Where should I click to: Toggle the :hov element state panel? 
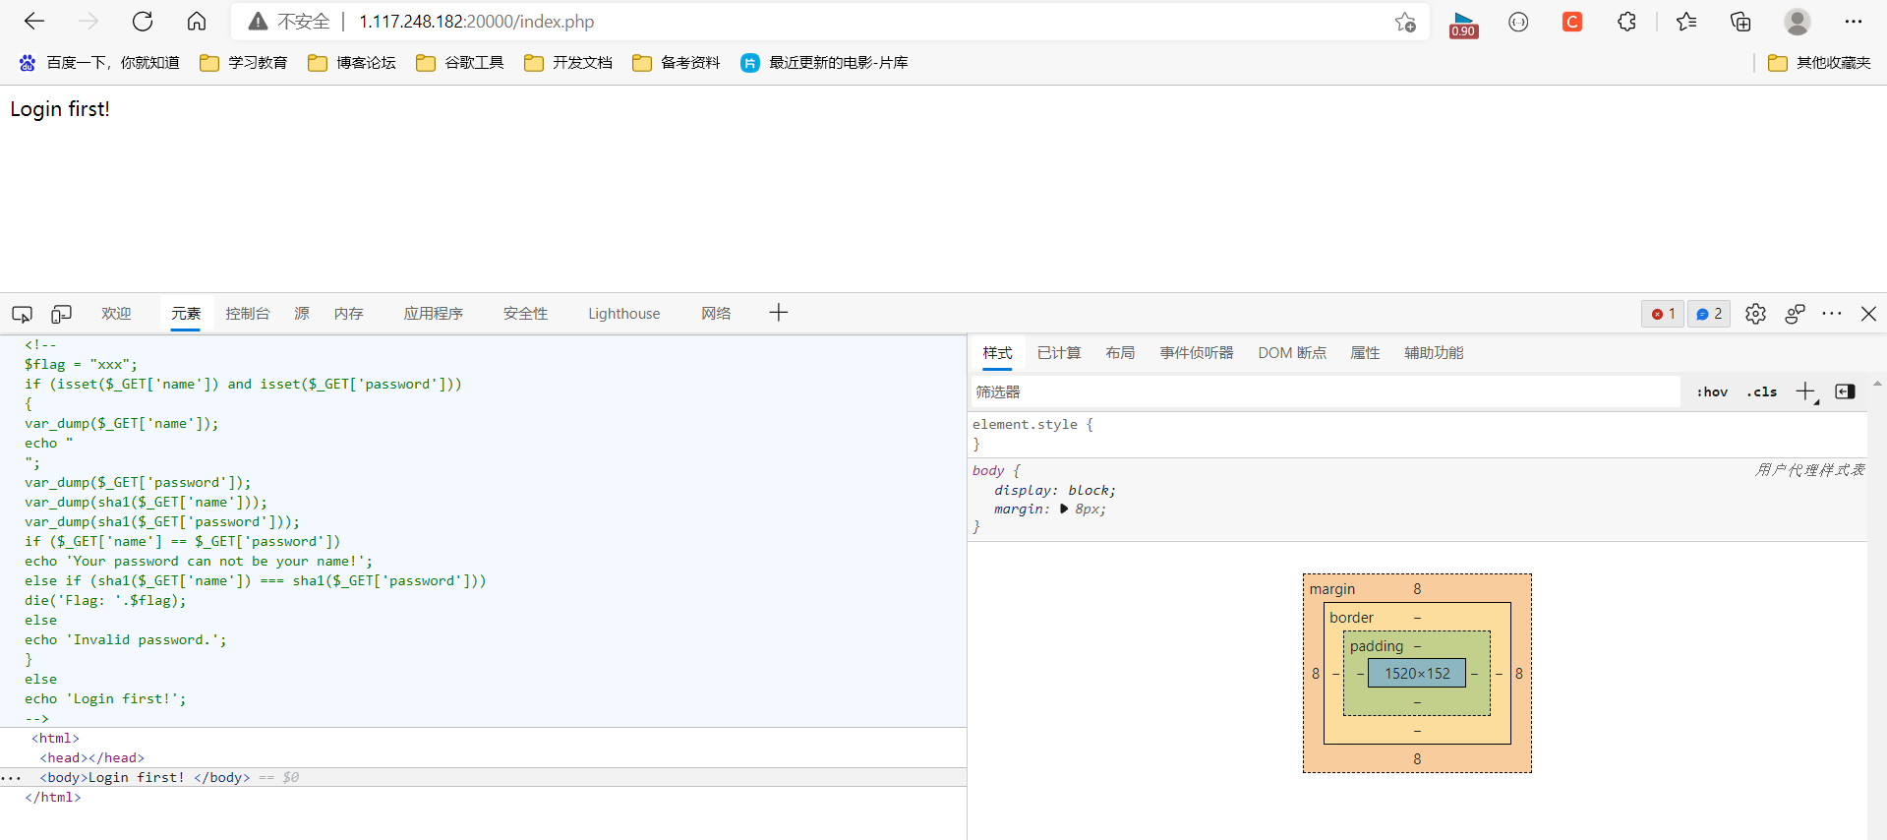click(x=1712, y=391)
